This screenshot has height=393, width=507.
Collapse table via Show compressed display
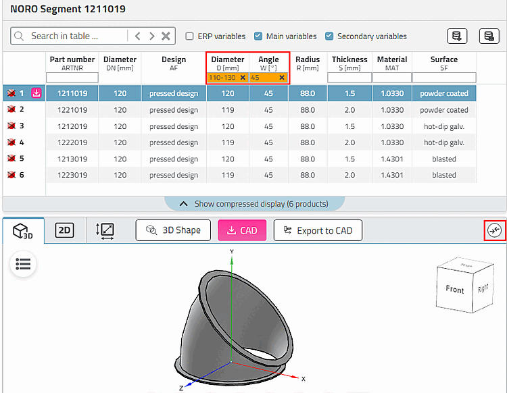254,204
